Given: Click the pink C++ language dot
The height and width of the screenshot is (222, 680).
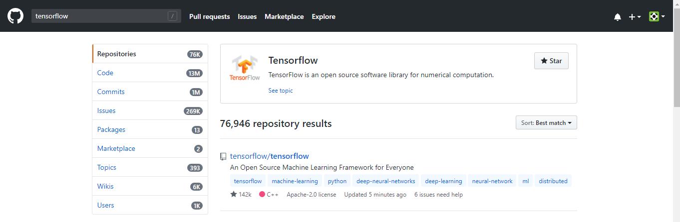Looking at the screenshot, I should pos(262,195).
